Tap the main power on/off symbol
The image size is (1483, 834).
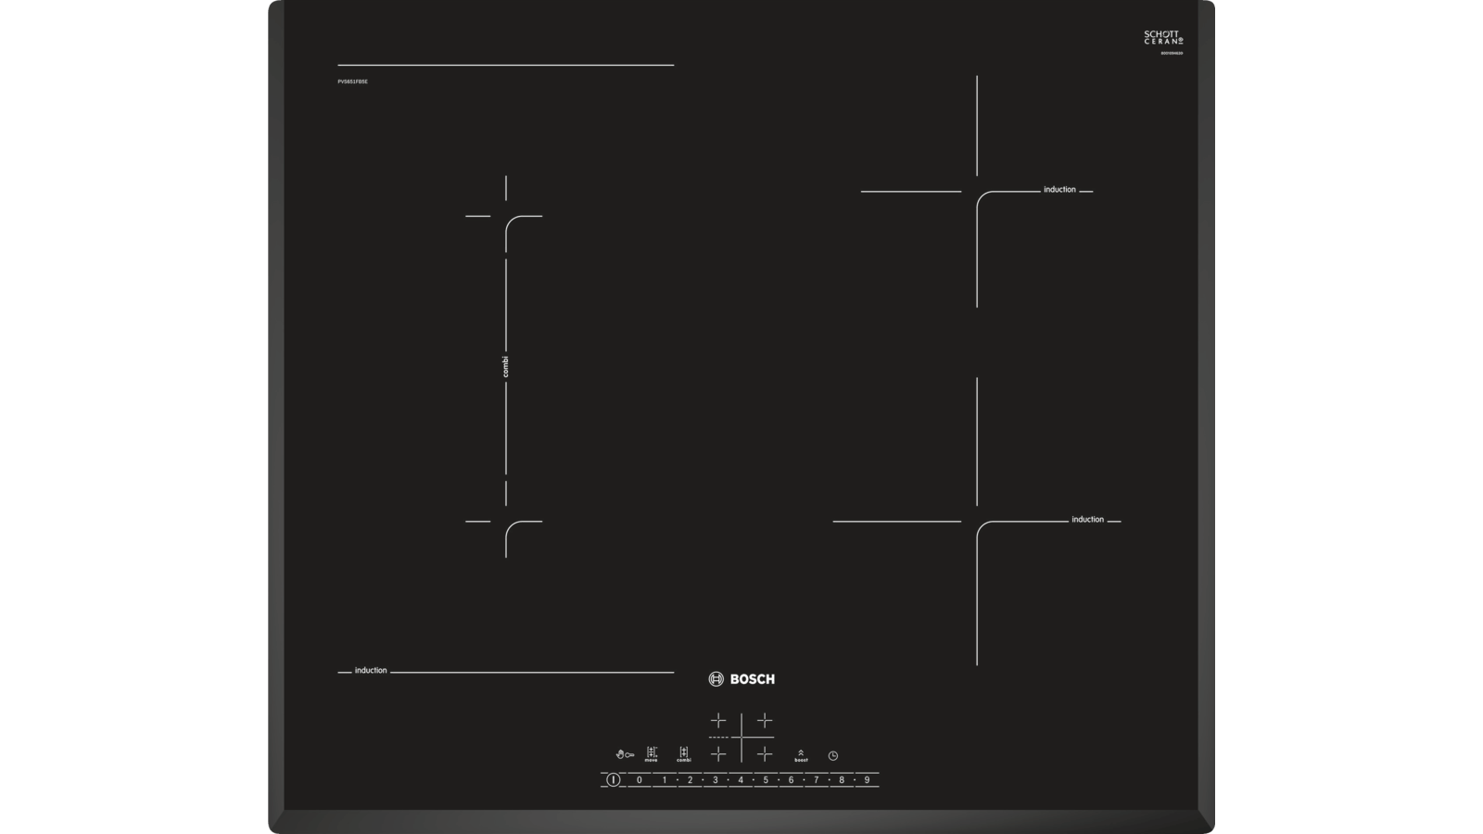613,780
